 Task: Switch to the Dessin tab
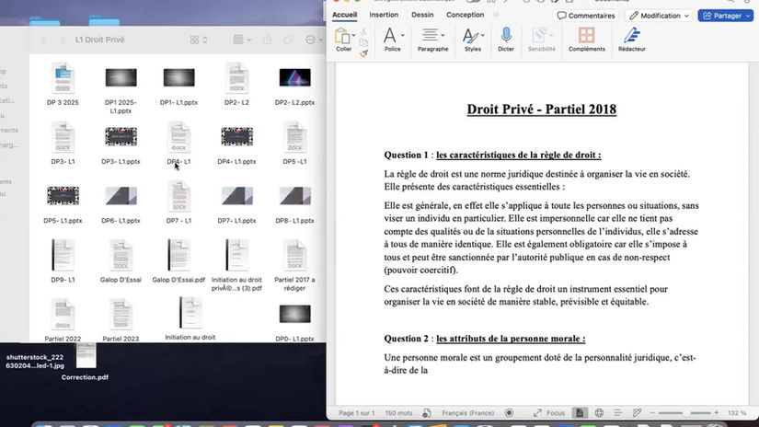(x=422, y=15)
